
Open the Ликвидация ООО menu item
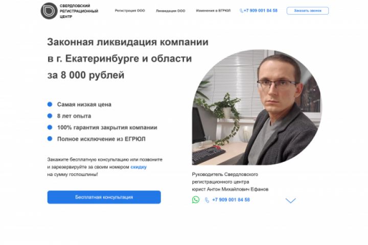(170, 11)
